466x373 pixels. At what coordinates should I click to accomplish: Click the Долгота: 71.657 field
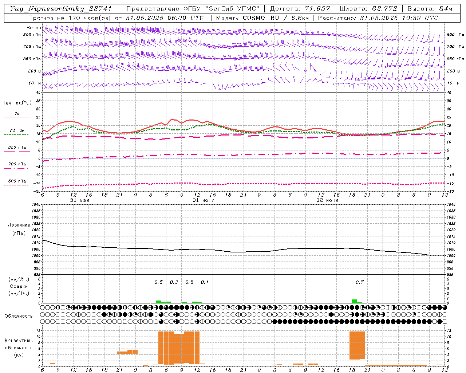click(300, 9)
